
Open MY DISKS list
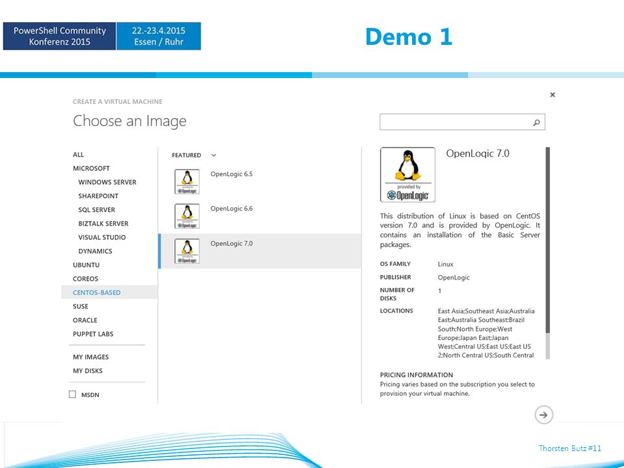tap(88, 371)
